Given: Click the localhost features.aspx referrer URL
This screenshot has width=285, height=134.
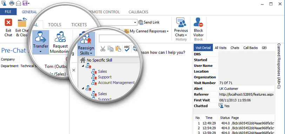Looking at the screenshot, I should click(x=246, y=94).
